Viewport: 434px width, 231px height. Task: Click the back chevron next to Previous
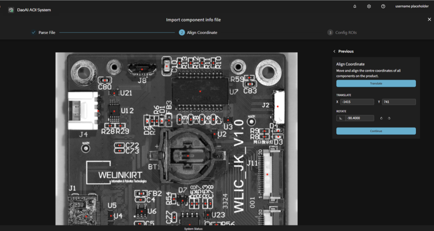pos(334,51)
